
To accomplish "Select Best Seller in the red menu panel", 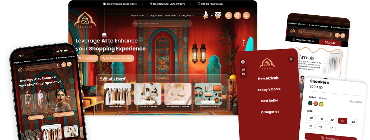I will [x=269, y=101].
